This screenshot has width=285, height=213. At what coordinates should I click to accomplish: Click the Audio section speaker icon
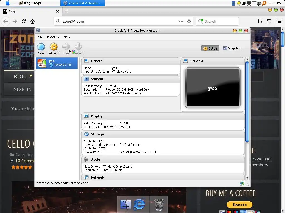(x=86, y=159)
